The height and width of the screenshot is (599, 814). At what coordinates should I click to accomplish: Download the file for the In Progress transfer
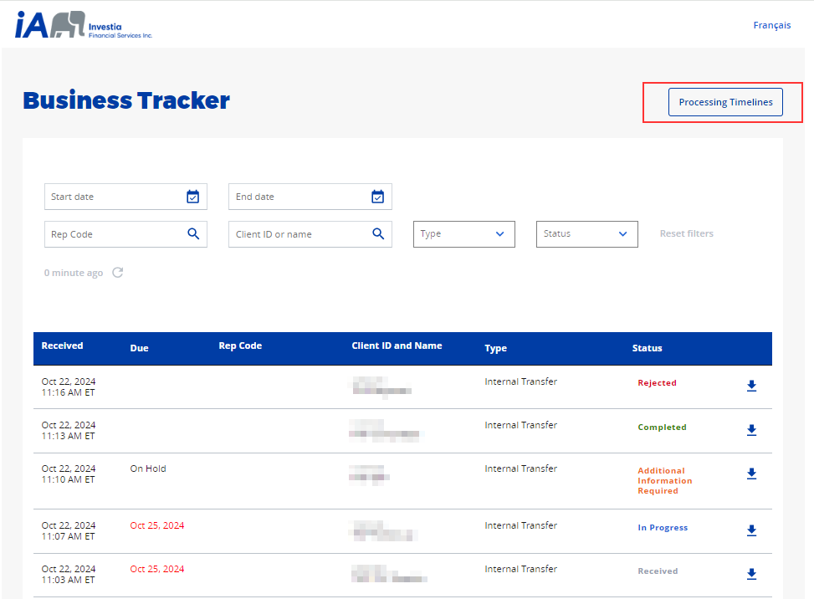coord(751,530)
